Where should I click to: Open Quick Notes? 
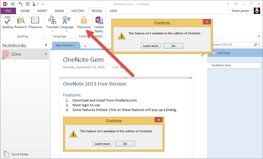(16, 154)
